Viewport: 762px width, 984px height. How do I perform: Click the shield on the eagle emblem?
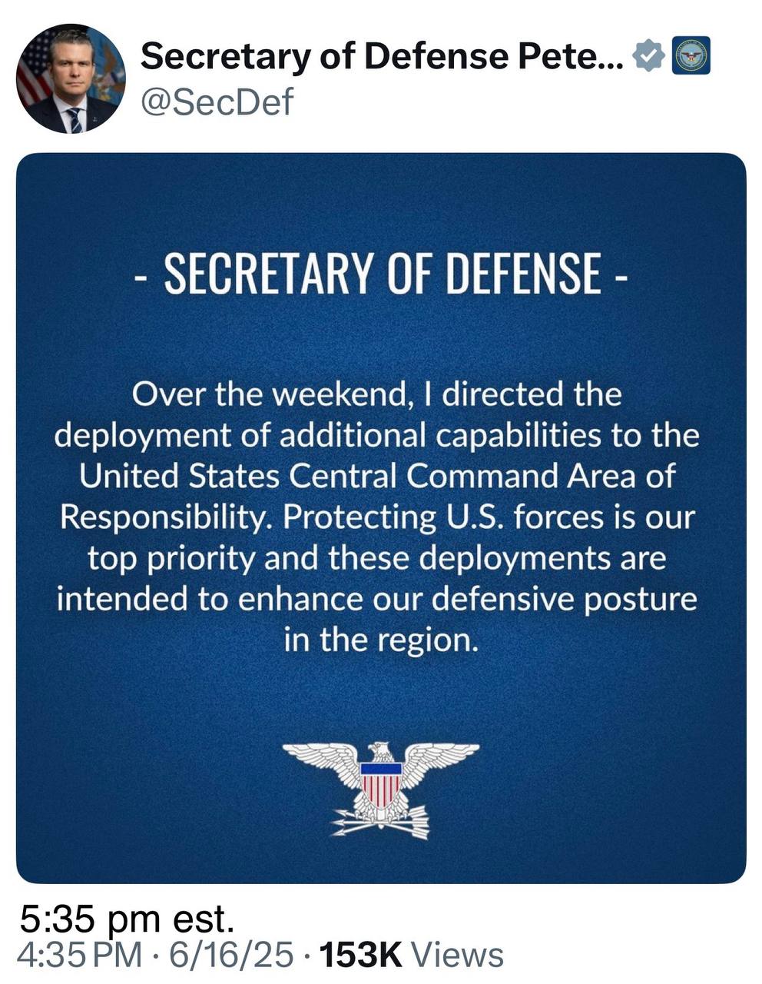(382, 783)
